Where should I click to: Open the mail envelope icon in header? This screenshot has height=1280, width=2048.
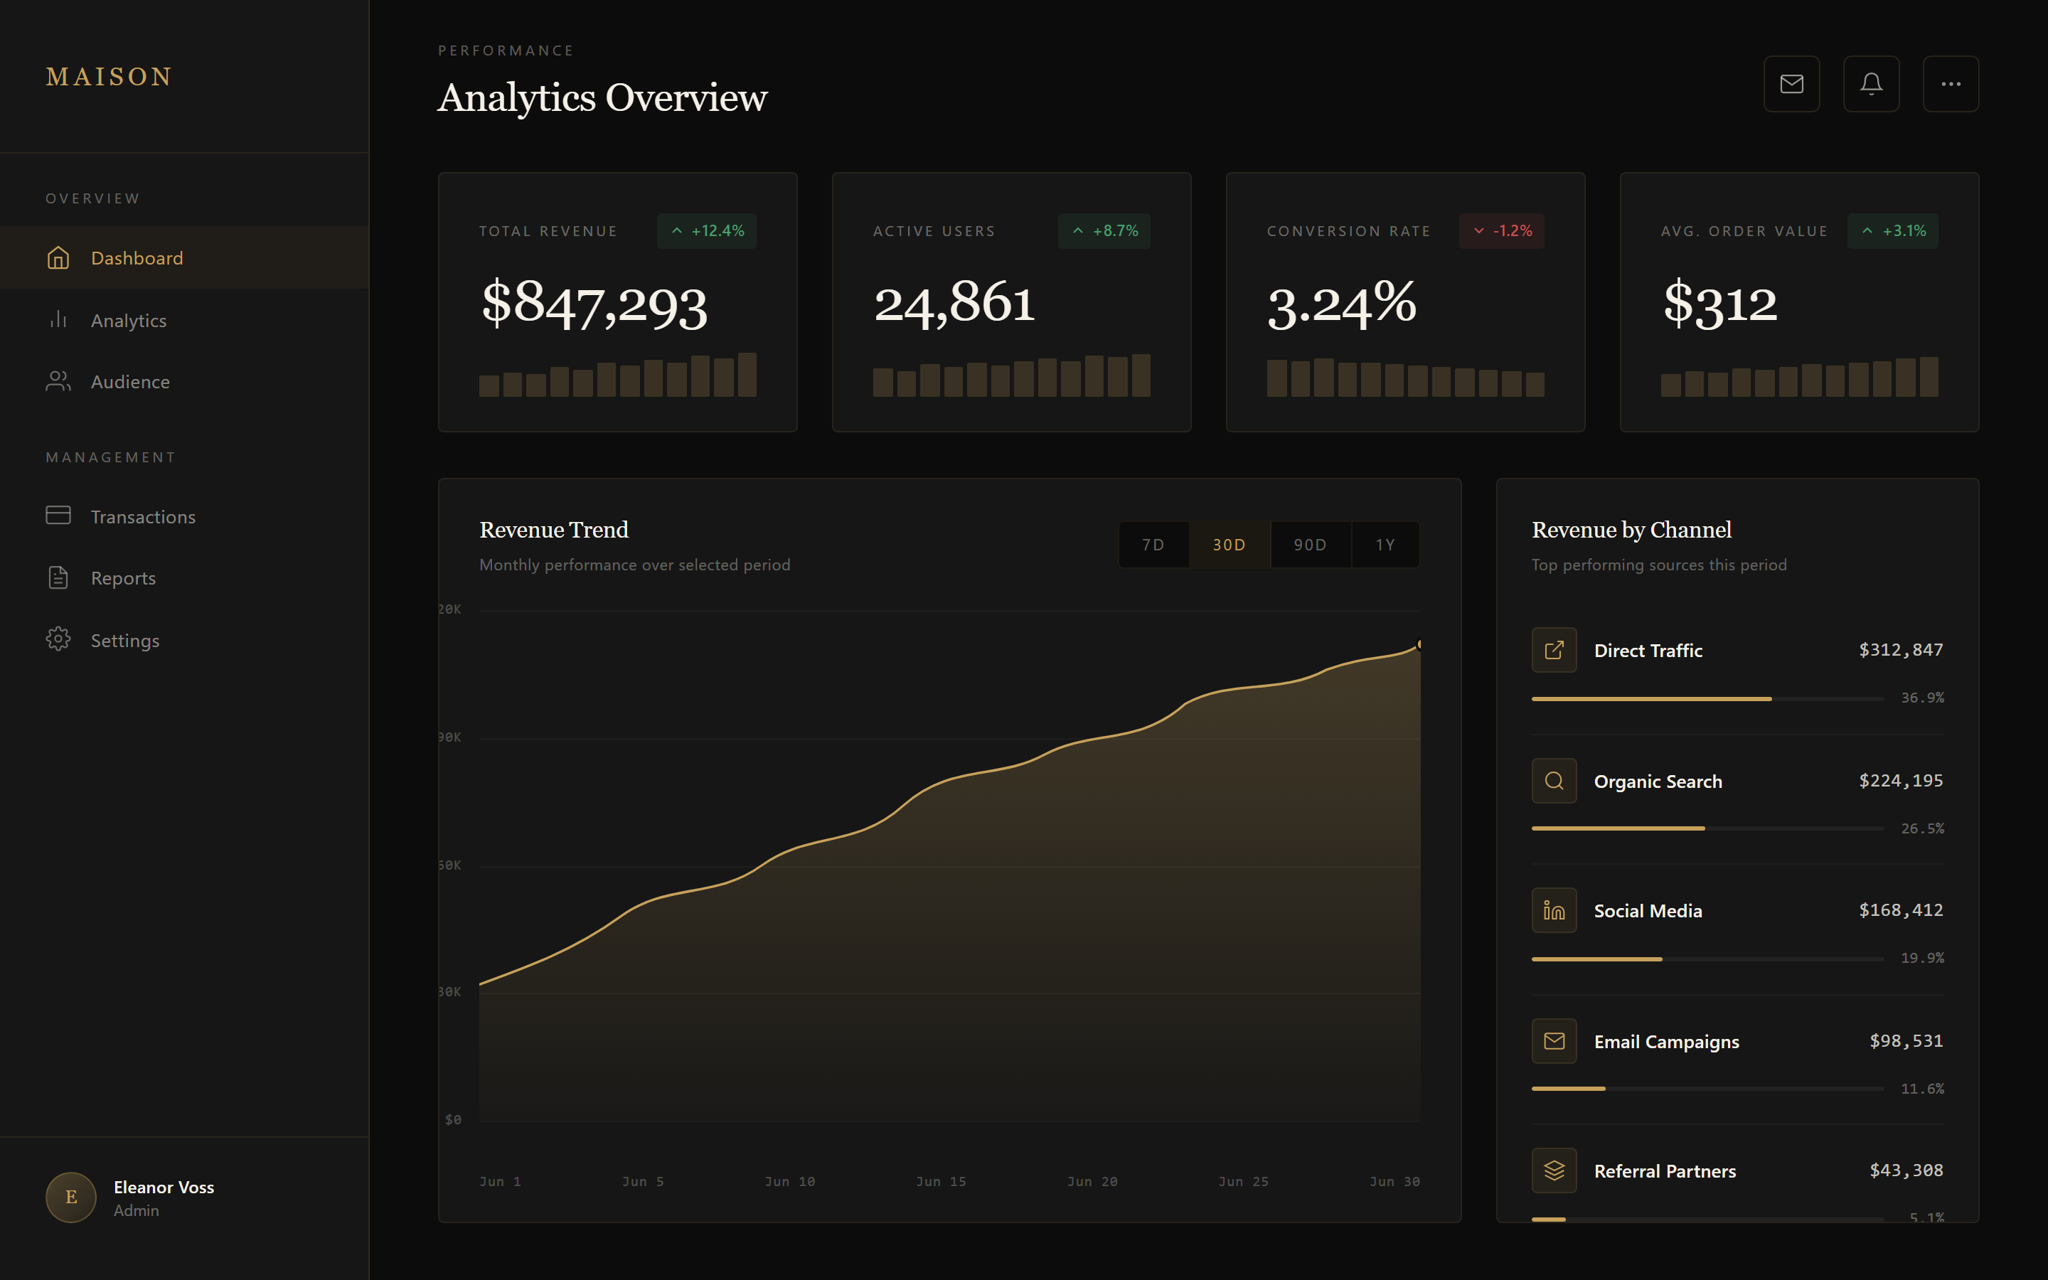[x=1791, y=84]
